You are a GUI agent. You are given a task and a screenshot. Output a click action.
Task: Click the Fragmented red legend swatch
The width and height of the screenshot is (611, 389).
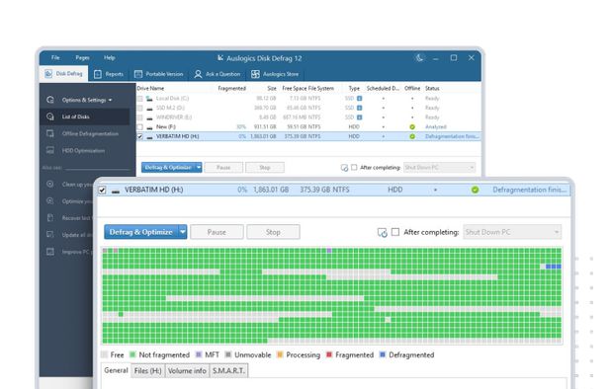coord(329,354)
